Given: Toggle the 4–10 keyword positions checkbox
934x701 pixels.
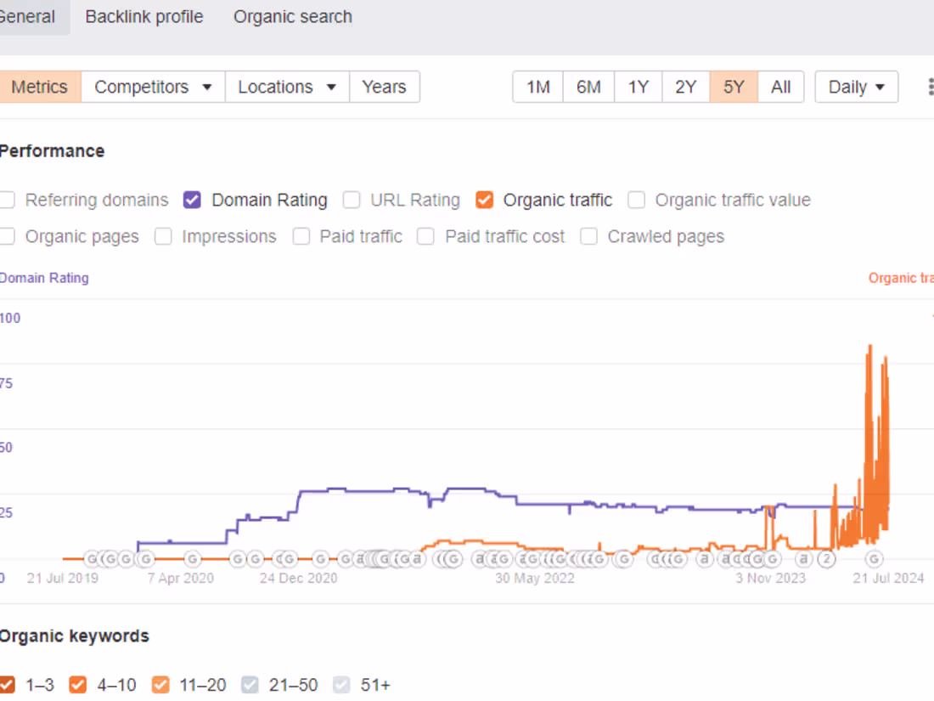Looking at the screenshot, I should point(77,685).
